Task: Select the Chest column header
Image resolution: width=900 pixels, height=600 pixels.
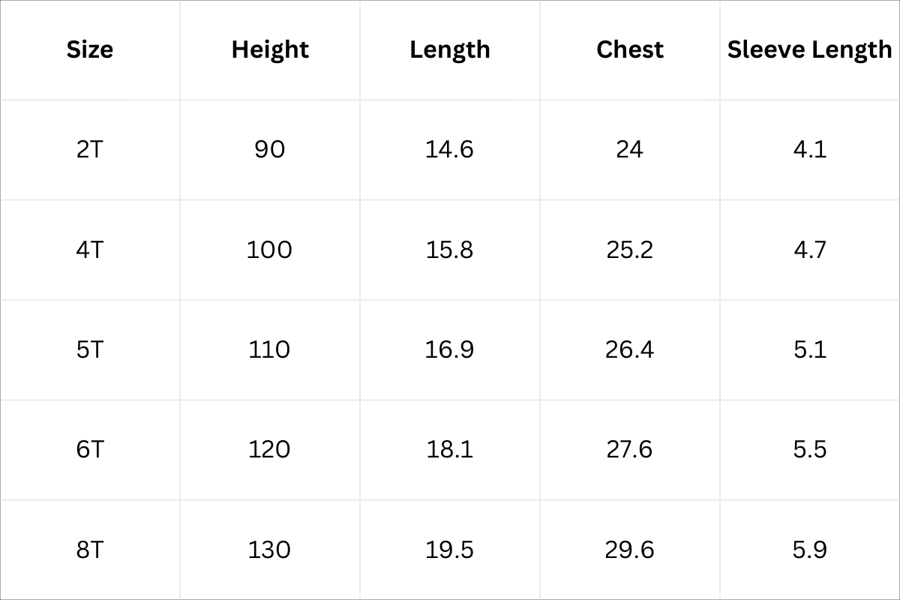Action: coord(630,49)
